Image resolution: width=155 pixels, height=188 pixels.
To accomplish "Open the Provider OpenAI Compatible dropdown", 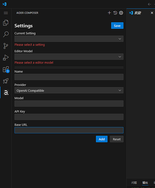I will [x=69, y=90].
